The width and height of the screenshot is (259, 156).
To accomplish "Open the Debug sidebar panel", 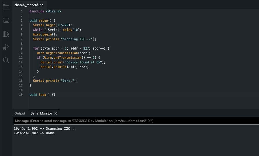I will [x=6, y=47].
